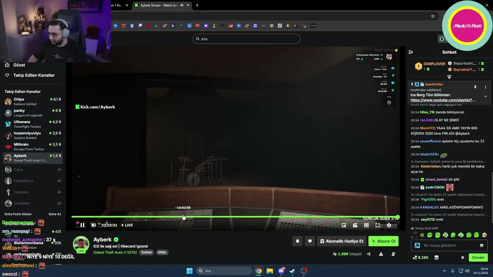493x277 pixels.
Task: Open the pinned message three-dot menu
Action: point(485,87)
